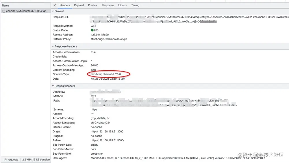Screen dimensions: 289x163
Task: Switch to the Headers tab
Action: coord(65,5)
